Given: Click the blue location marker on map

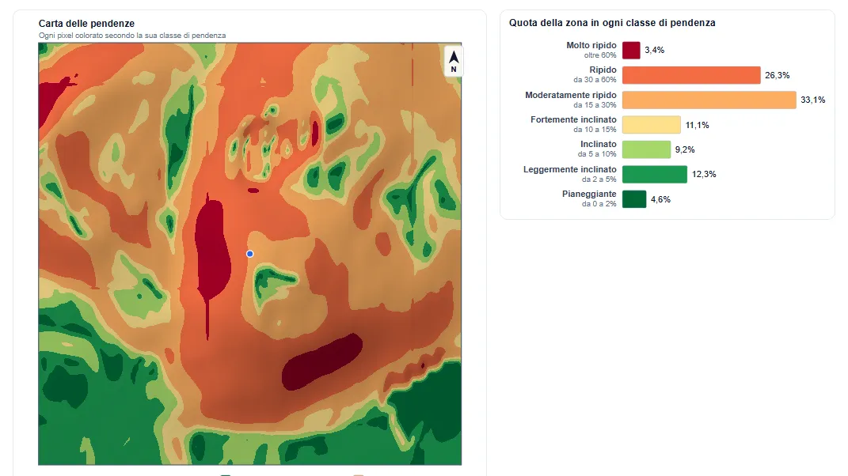Looking at the screenshot, I should (x=250, y=253).
